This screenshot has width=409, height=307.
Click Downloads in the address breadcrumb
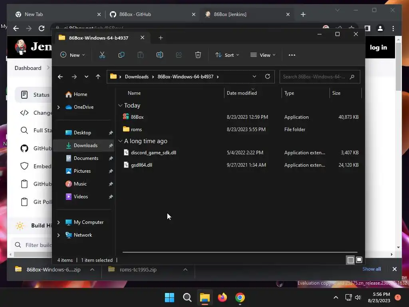tap(137, 76)
